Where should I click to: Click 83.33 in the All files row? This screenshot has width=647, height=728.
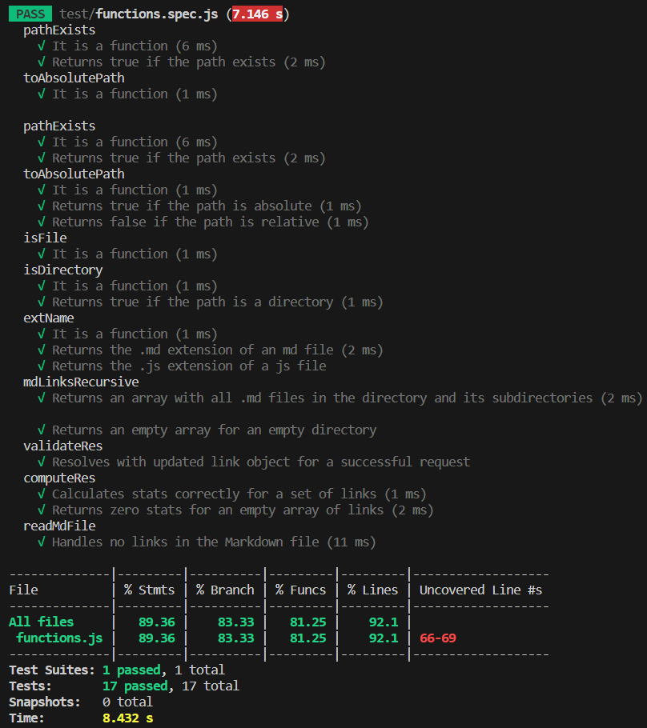click(236, 622)
